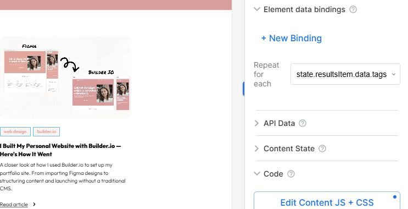Select the article description paragraph
408x209 pixels.
63,177
